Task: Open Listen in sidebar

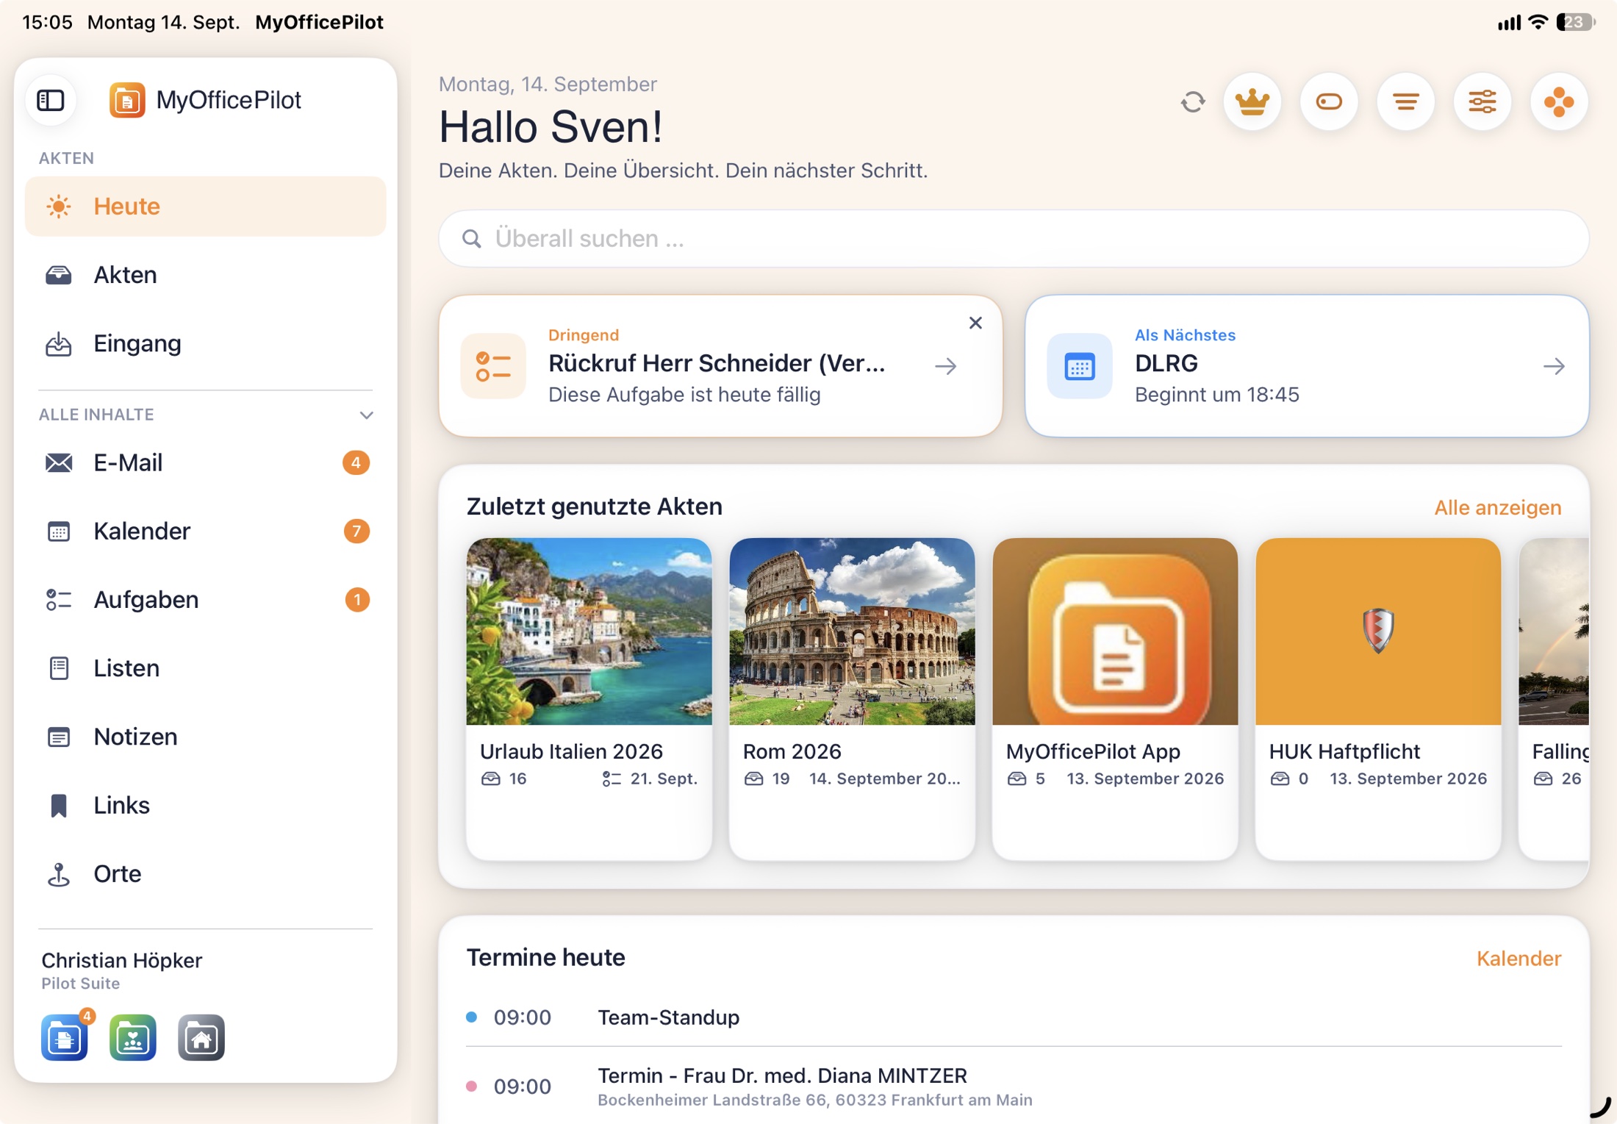Action: pyautogui.click(x=205, y=668)
